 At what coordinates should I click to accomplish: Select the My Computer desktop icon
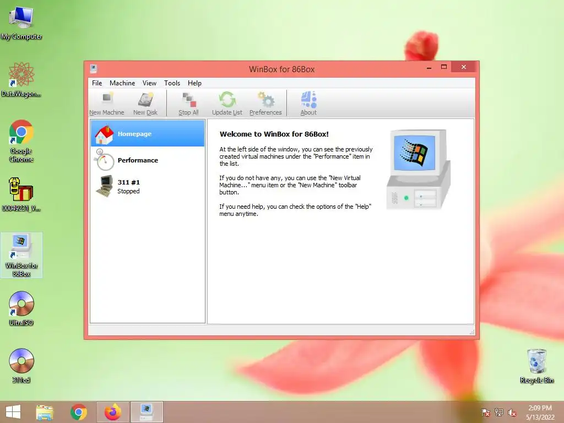21,23
